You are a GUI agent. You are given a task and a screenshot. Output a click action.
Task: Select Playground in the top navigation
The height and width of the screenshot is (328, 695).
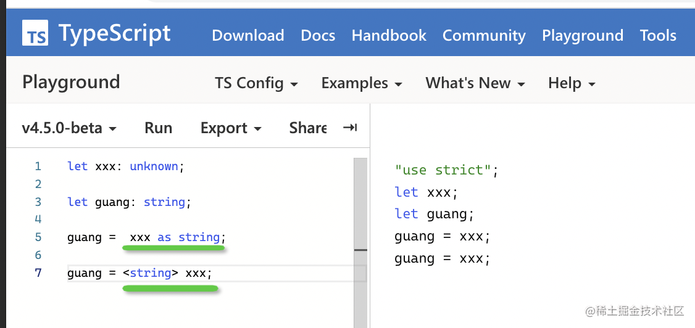click(582, 36)
